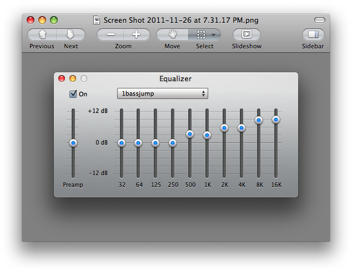Screen dimensions: 352x272
Task: Click the Preamp slider knob
Action: 73,143
